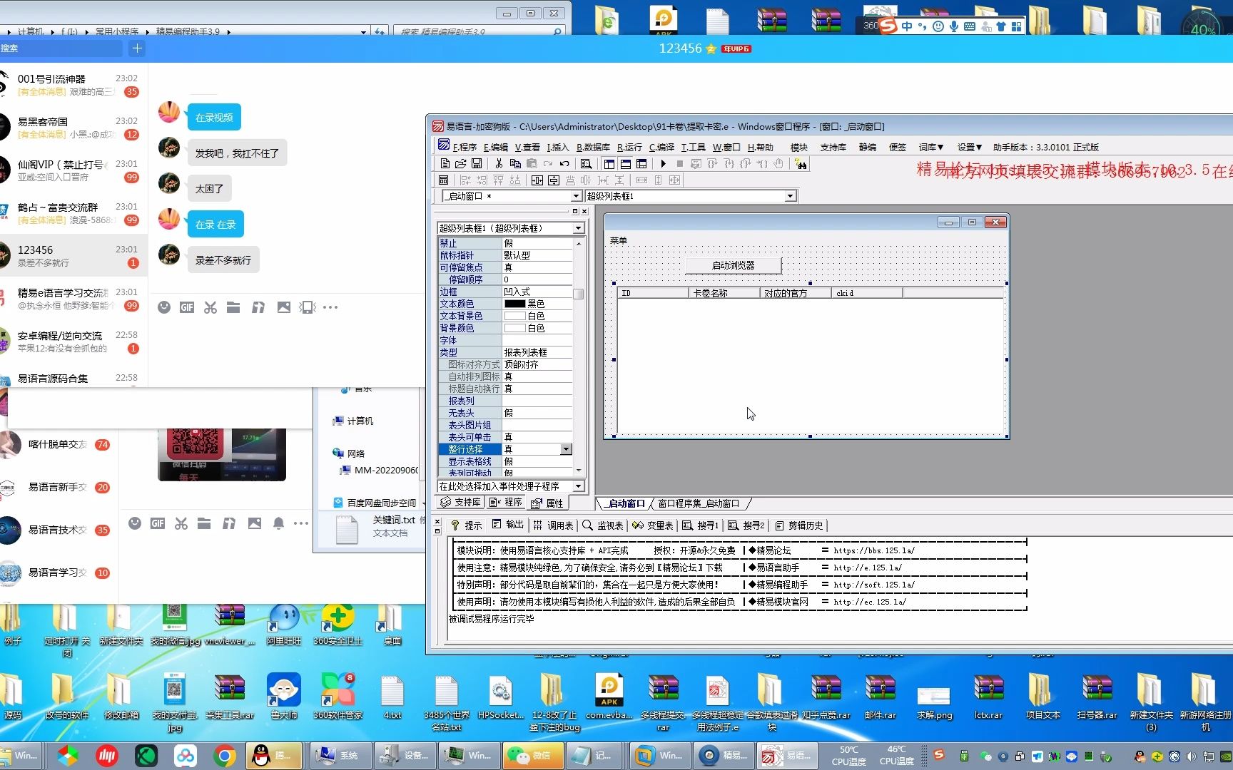
Task: Click the screenshot scissors icon in the 123456 chat
Action: [x=210, y=307]
